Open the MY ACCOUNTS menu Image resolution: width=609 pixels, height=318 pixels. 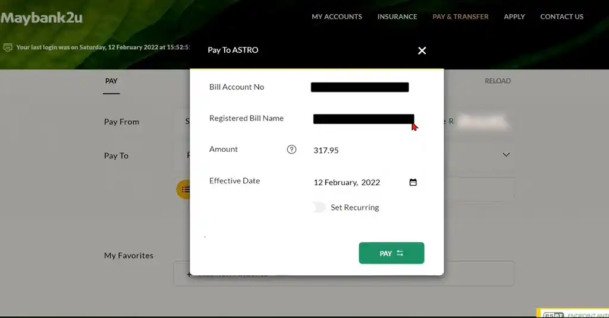click(x=337, y=17)
